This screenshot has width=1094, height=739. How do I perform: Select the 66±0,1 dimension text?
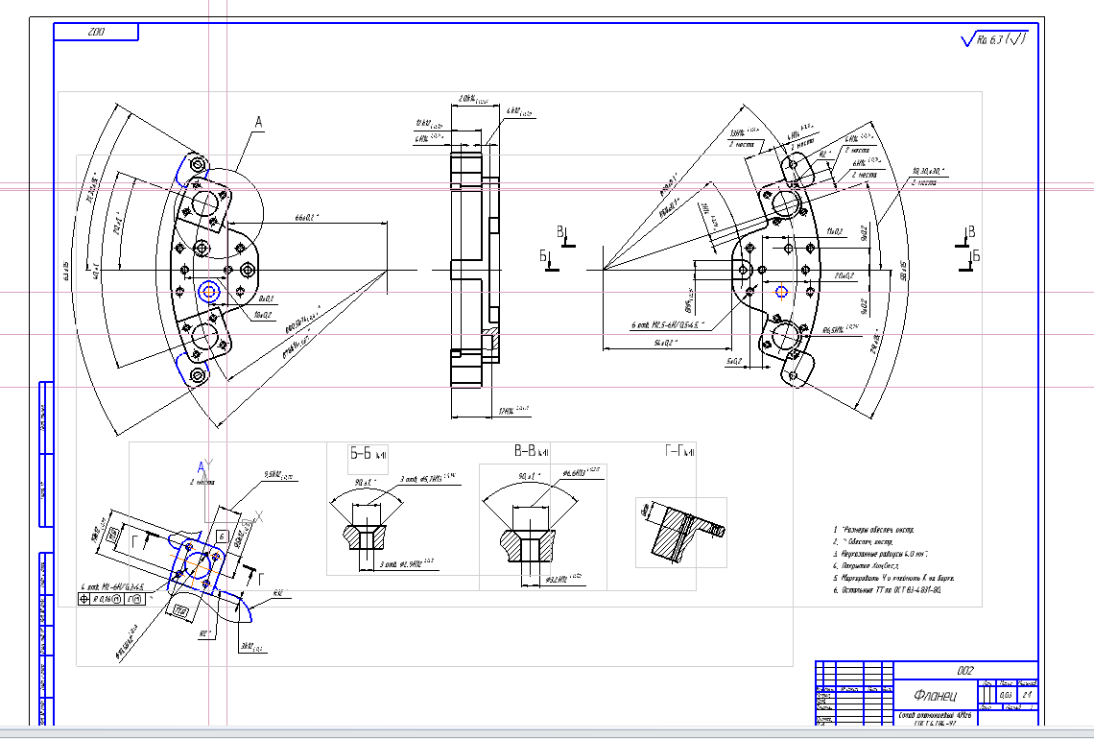[x=309, y=218]
